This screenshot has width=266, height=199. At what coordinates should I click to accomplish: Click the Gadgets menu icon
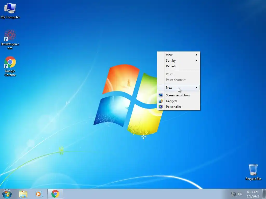tap(161, 101)
